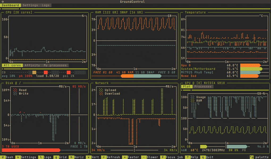Open the Processes tab in GPU panel
Screen dimensions: 271x159
point(203,87)
